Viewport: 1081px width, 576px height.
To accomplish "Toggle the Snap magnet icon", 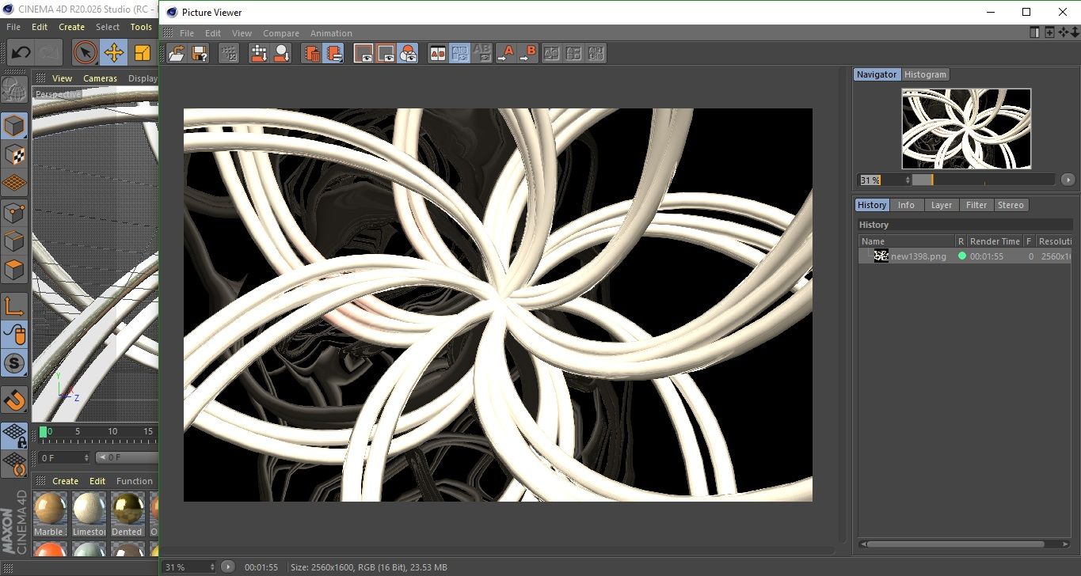I will coord(14,400).
